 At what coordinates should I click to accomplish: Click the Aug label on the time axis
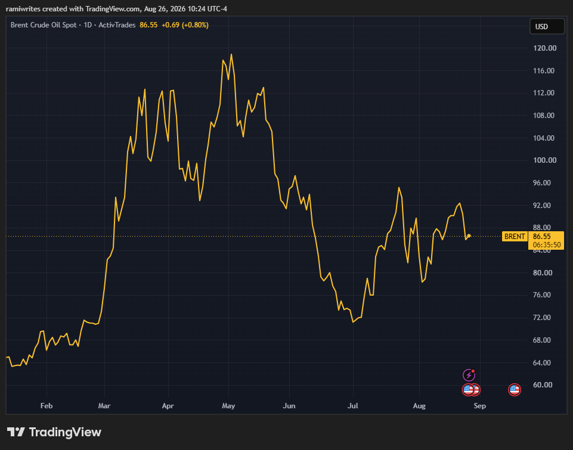pyautogui.click(x=419, y=406)
